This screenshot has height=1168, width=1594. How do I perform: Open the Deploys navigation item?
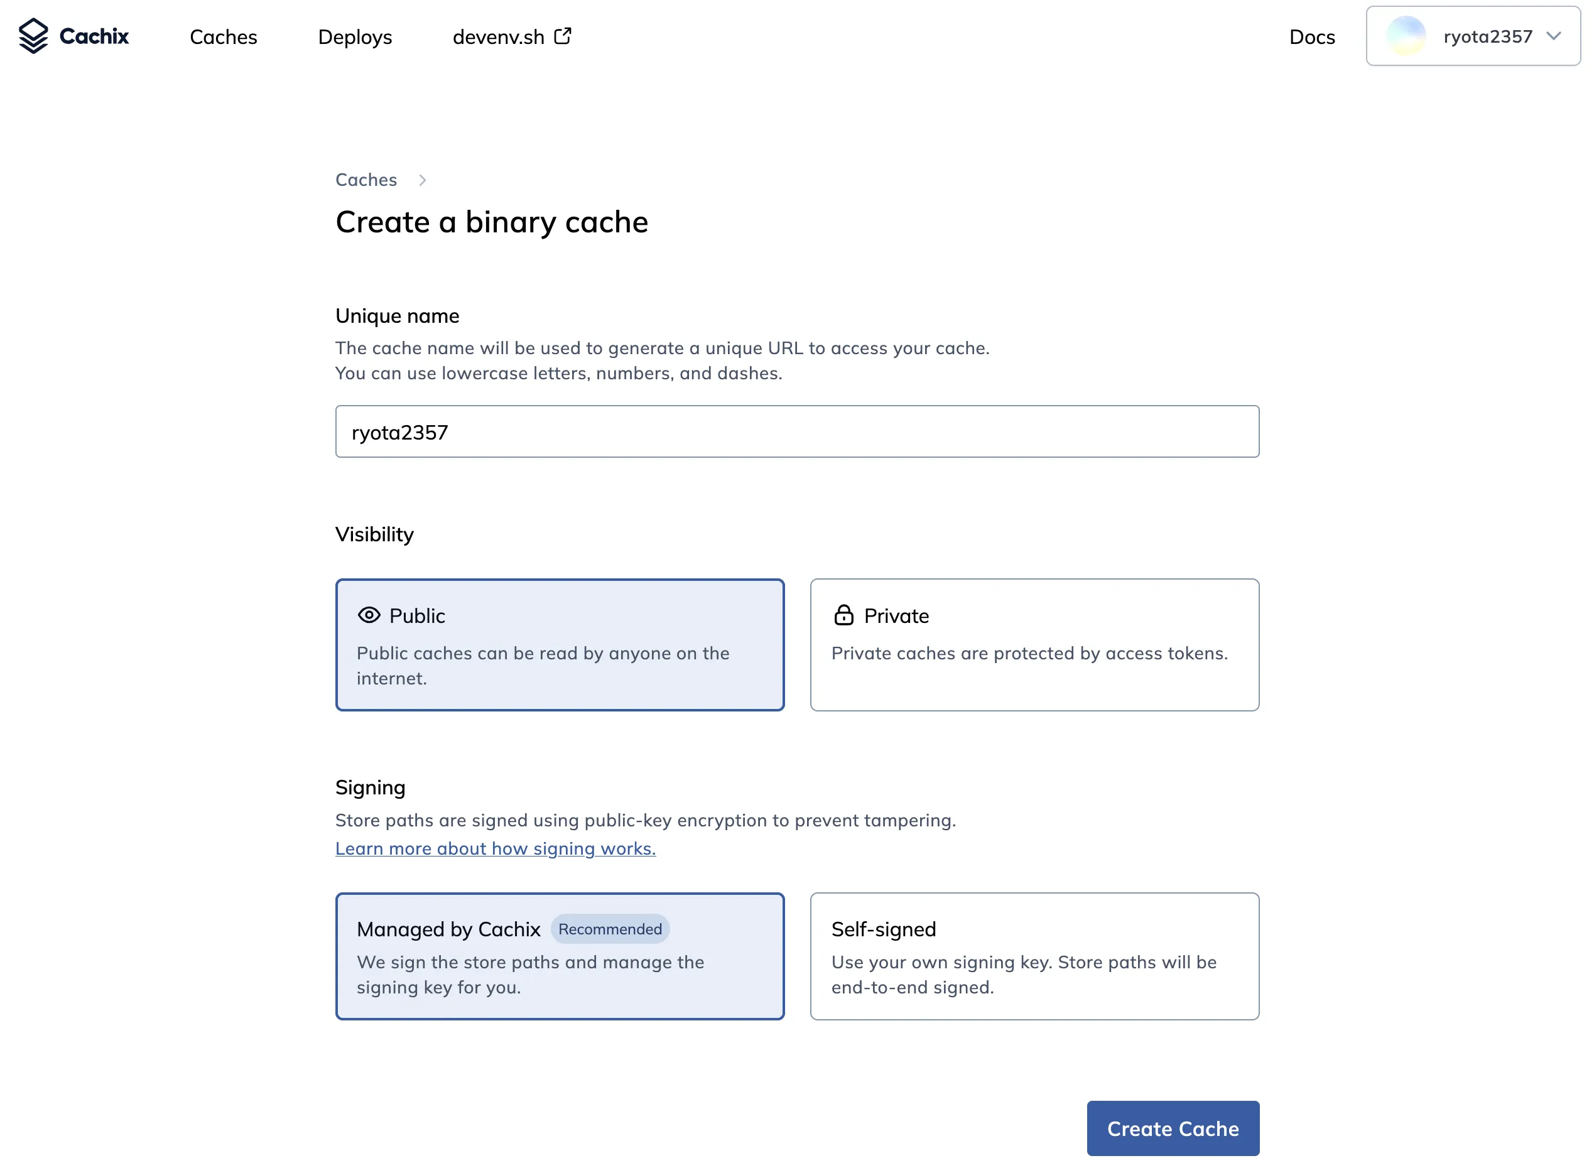tap(355, 37)
